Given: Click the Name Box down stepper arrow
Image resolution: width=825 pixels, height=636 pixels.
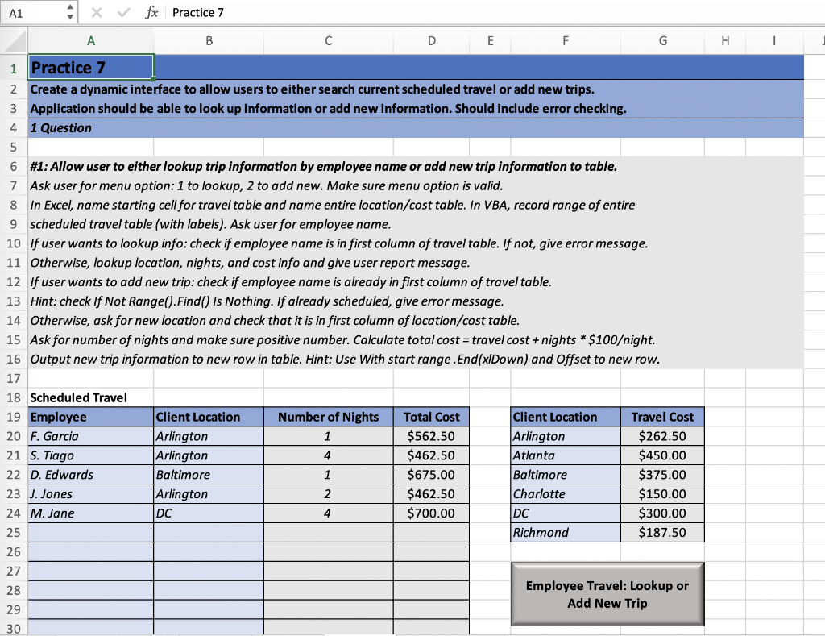Looking at the screenshot, I should 70,16.
